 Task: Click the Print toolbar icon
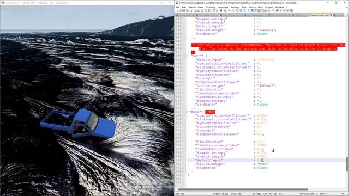[x=198, y=10]
